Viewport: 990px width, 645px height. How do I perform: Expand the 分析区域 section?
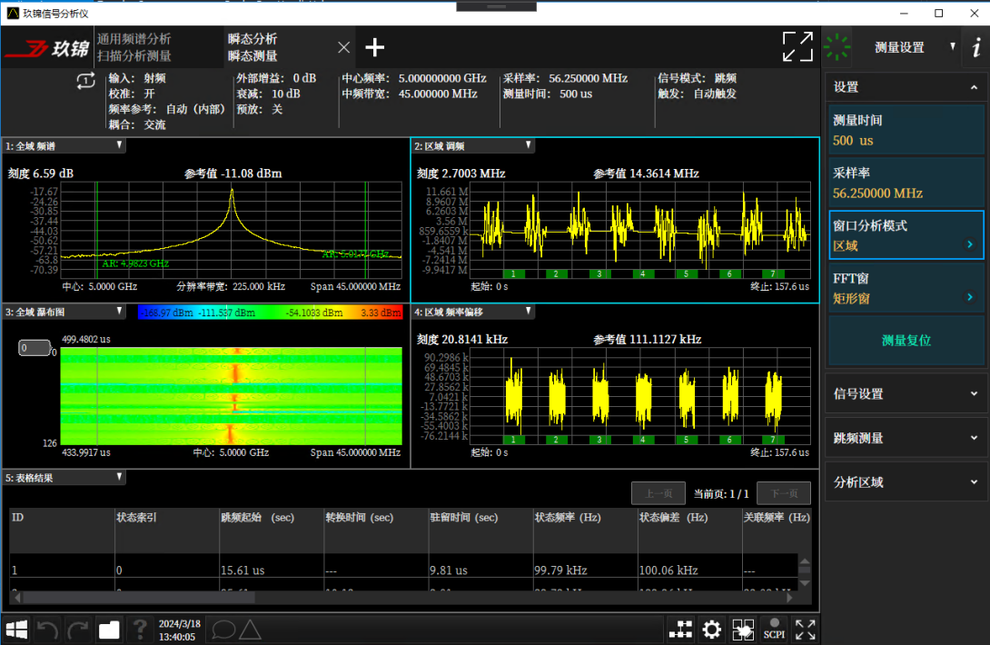(x=906, y=482)
